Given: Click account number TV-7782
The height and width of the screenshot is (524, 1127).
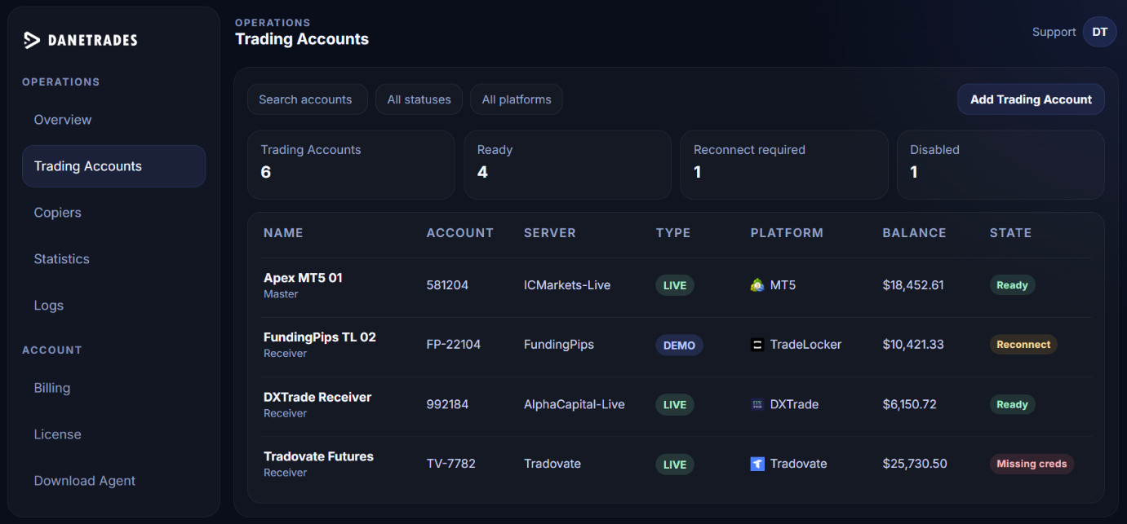Looking at the screenshot, I should [x=450, y=464].
